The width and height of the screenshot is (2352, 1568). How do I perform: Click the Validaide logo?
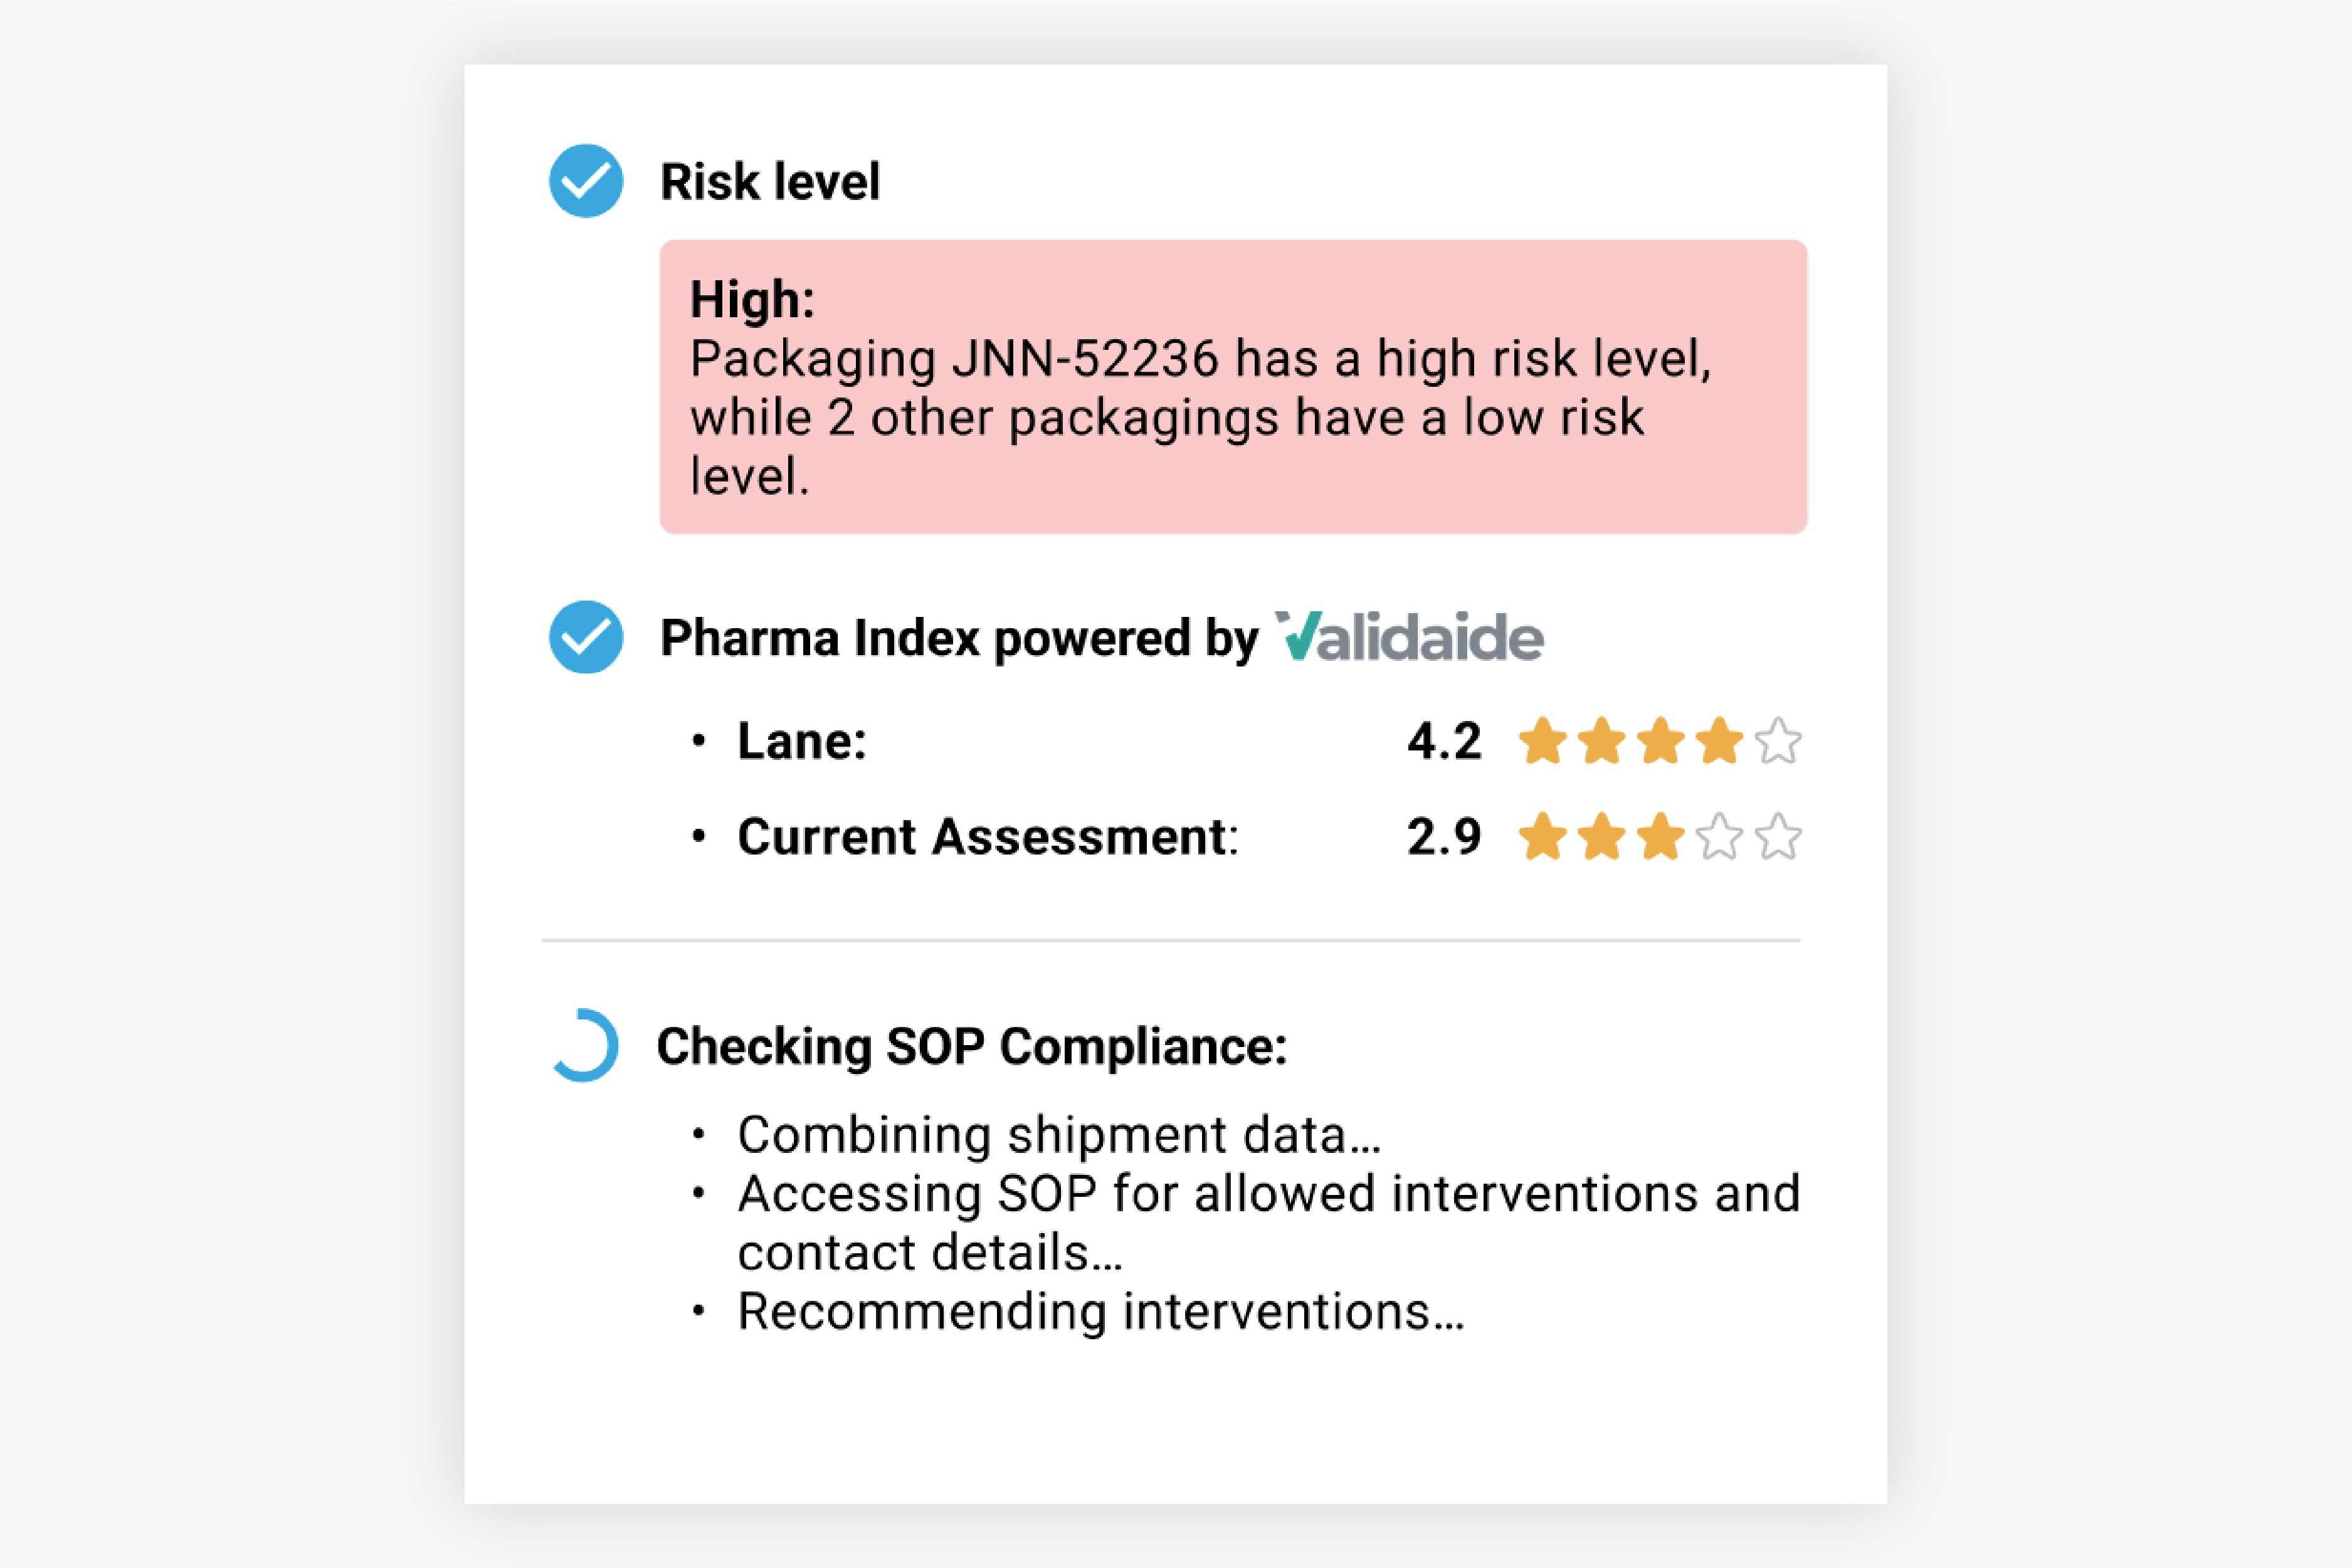coord(1409,637)
